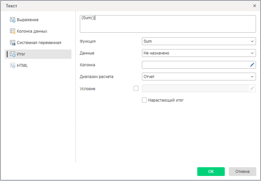Click the Колонка input field
The image size is (261, 181).
pos(195,65)
